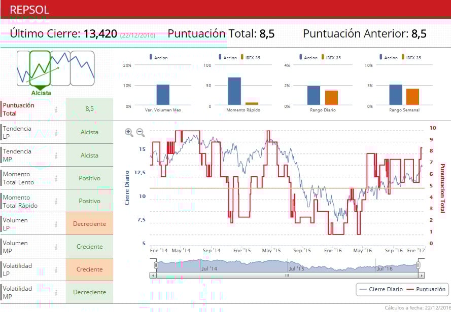Click the Momento Total Lento row label

coord(18,178)
